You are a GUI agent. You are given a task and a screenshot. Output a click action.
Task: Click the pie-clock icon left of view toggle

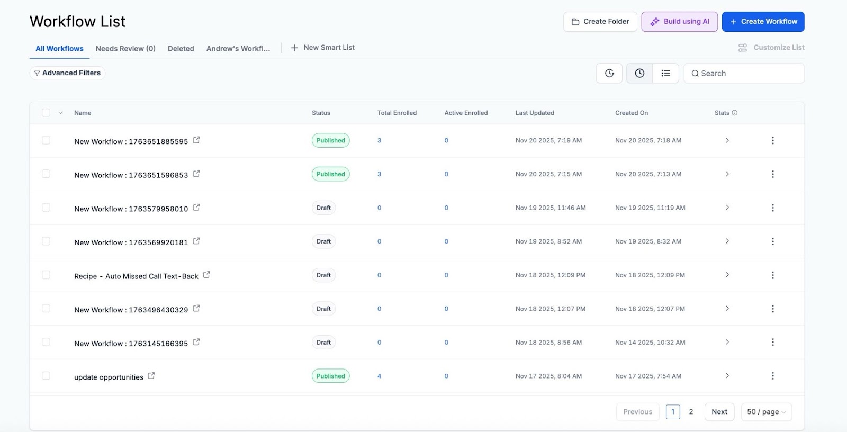[x=609, y=74]
